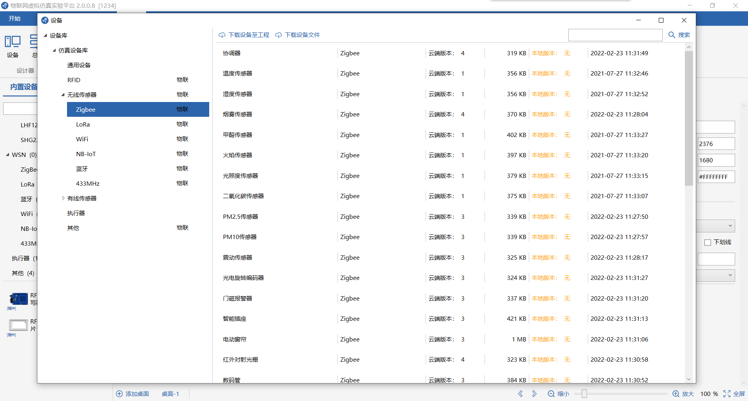Select the 光照度传感器 device row
Image resolution: width=748 pixels, height=401 pixels.
click(450, 176)
